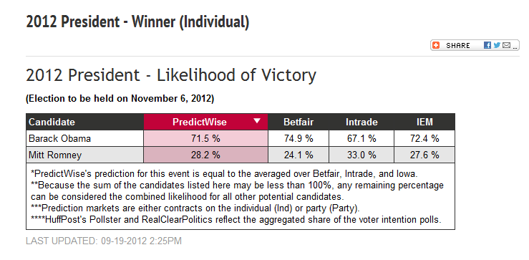Share page via Twitter bird icon
This screenshot has width=529, height=260.
coord(497,45)
